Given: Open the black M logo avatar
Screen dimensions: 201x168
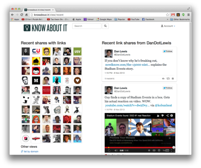Looking at the screenshot, I should click(36, 81).
